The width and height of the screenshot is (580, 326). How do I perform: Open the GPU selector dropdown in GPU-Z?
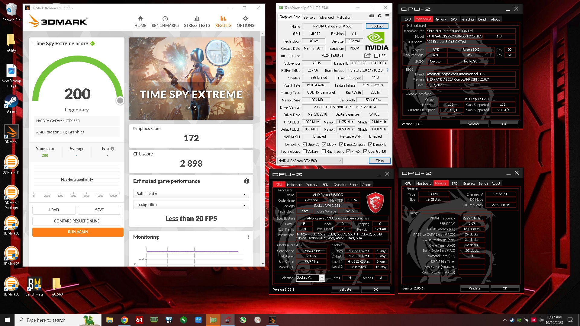pyautogui.click(x=310, y=161)
